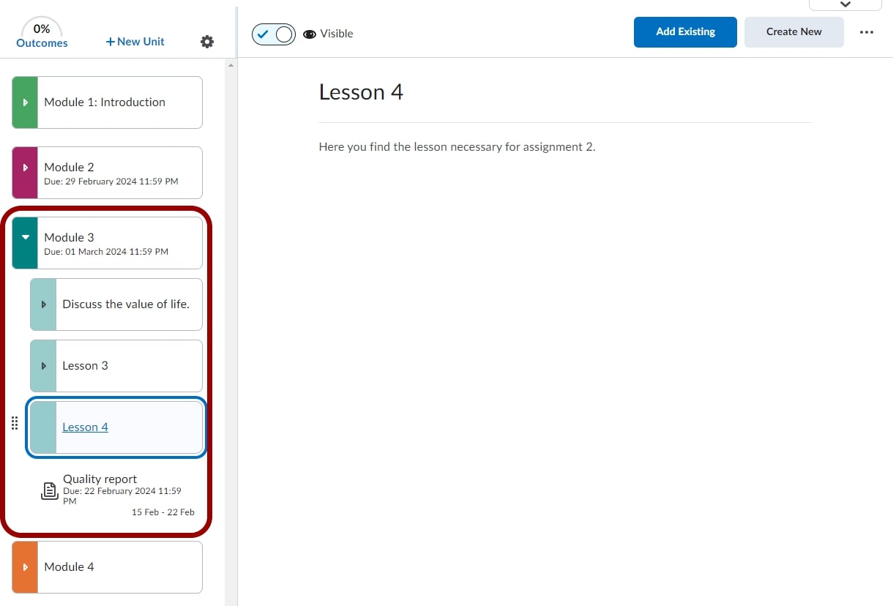896x606 pixels.
Task: Toggle the Lesson 4 visibility switch
Action: [x=273, y=34]
